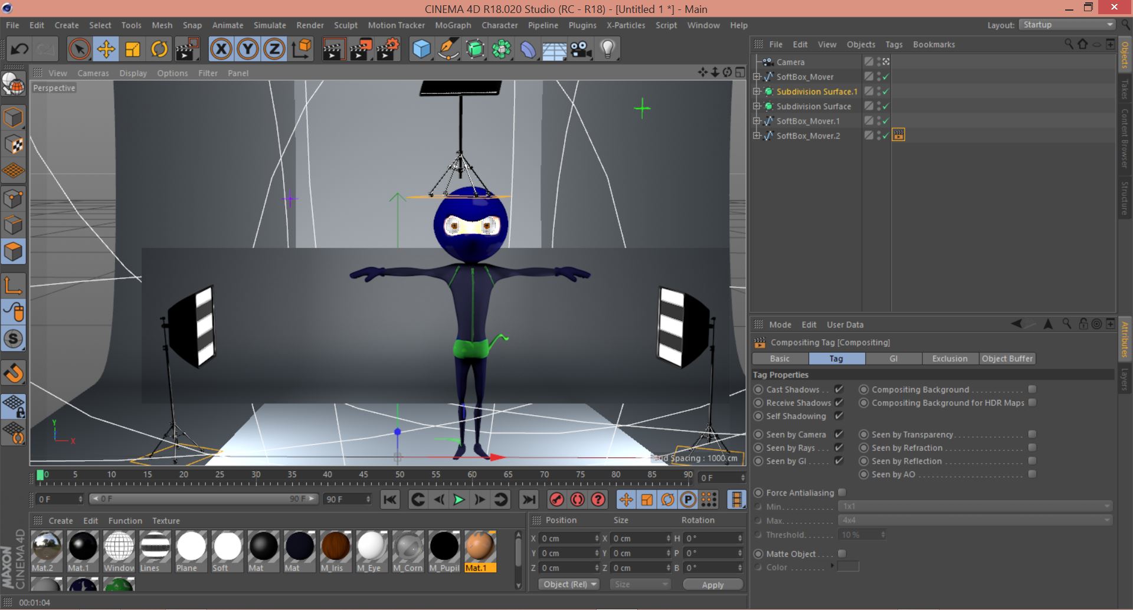1133x610 pixels.
Task: Toggle Y-axis lock
Action: coord(248,50)
